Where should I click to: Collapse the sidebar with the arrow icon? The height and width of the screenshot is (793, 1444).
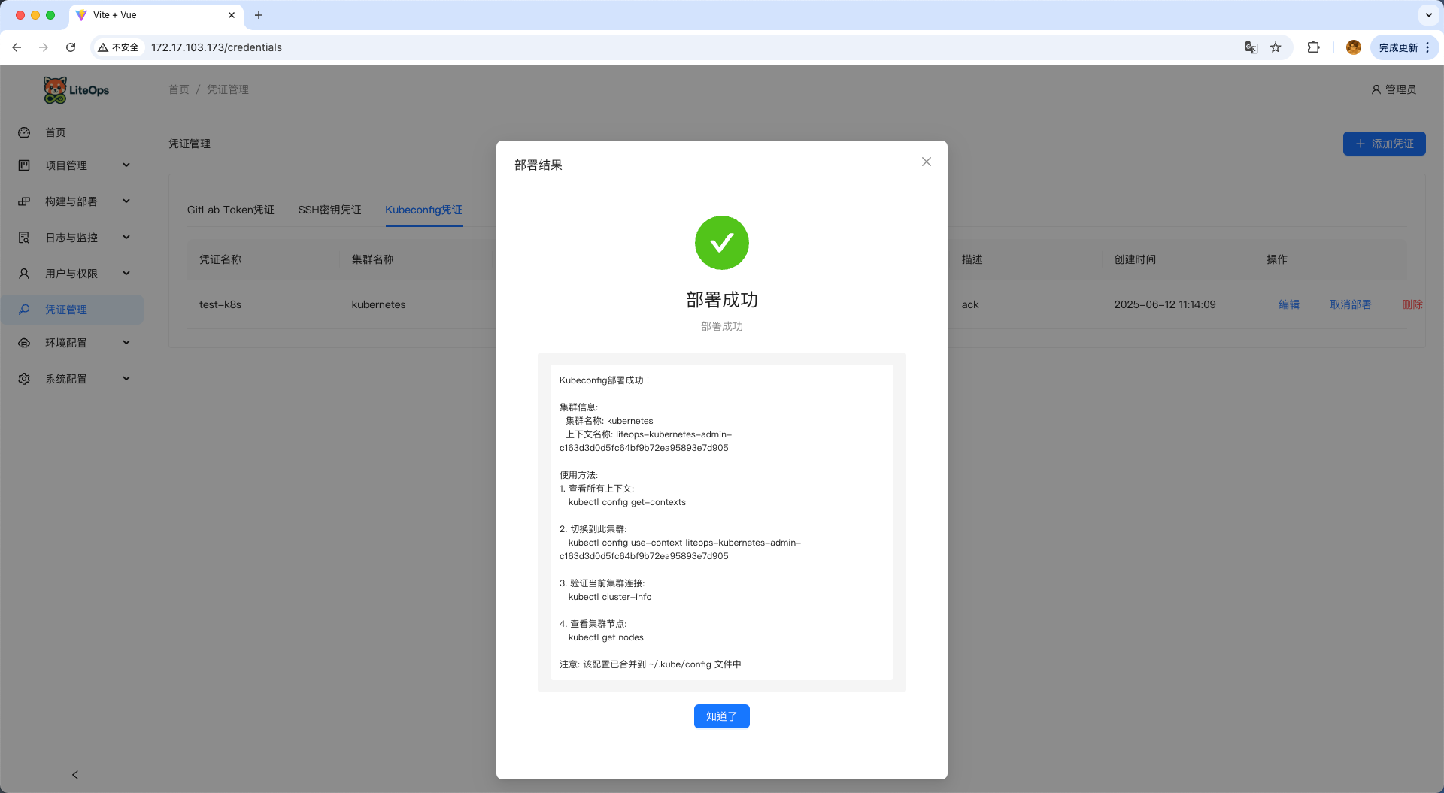pyautogui.click(x=75, y=775)
